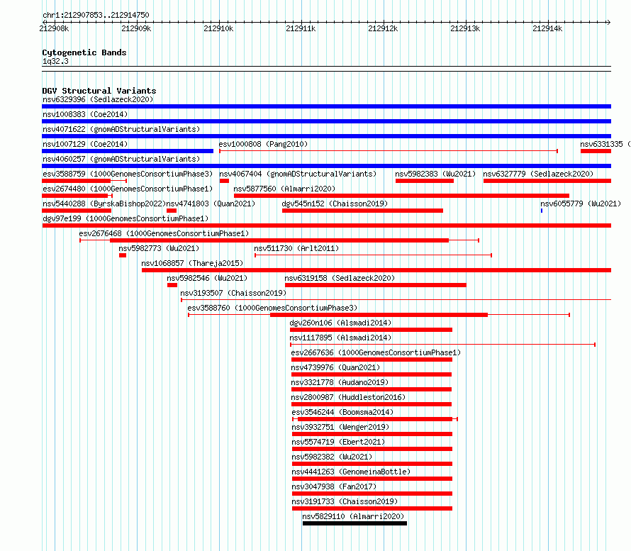Click the 1q32.3 cytogenetic band label
The width and height of the screenshot is (631, 551).
point(55,61)
